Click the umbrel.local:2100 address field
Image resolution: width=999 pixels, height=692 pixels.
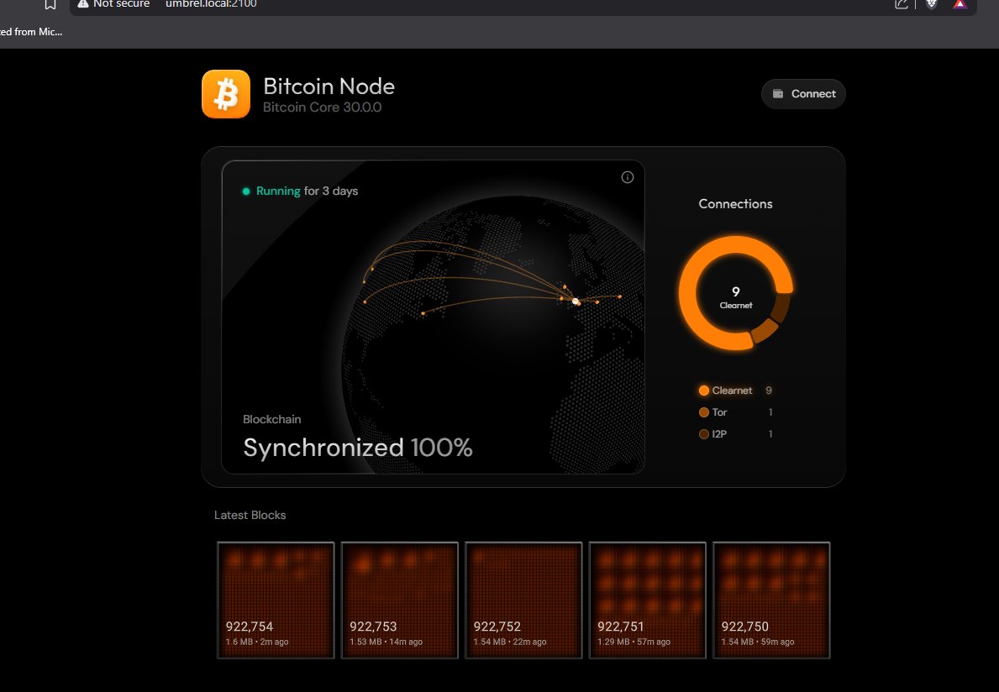[211, 4]
